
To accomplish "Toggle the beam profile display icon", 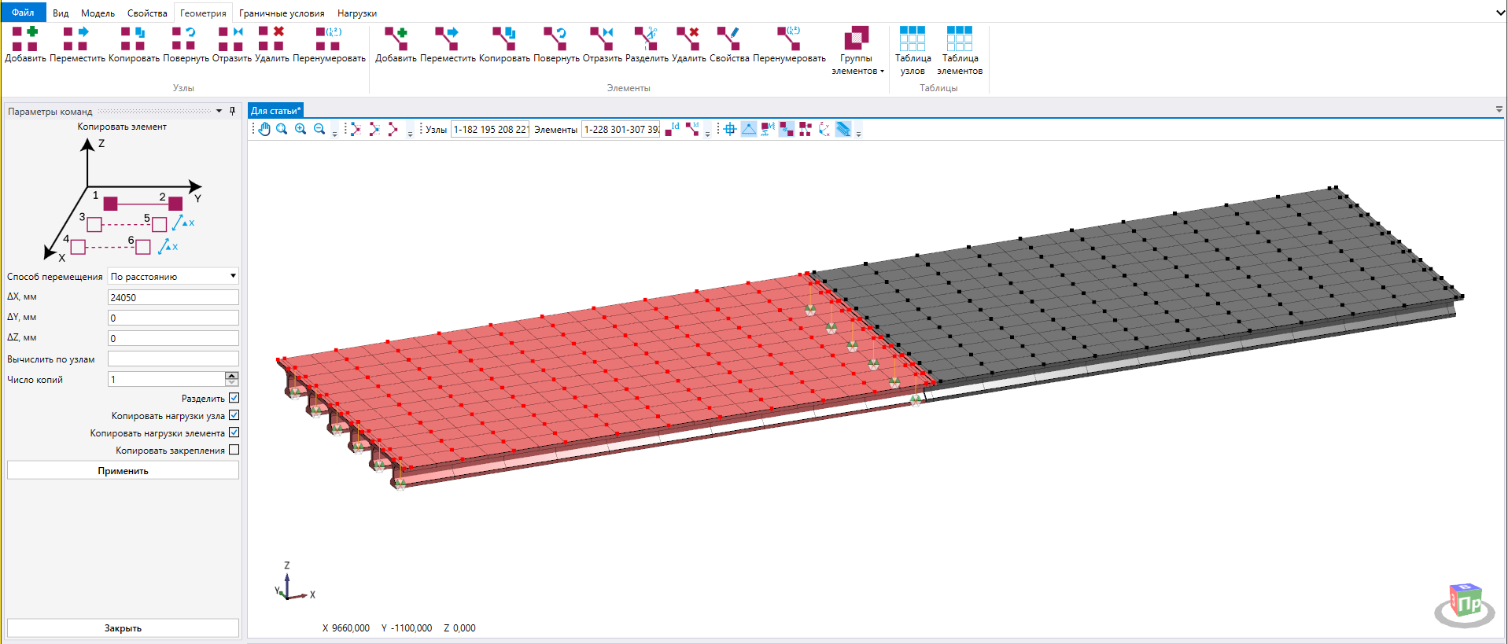I will pos(843,129).
